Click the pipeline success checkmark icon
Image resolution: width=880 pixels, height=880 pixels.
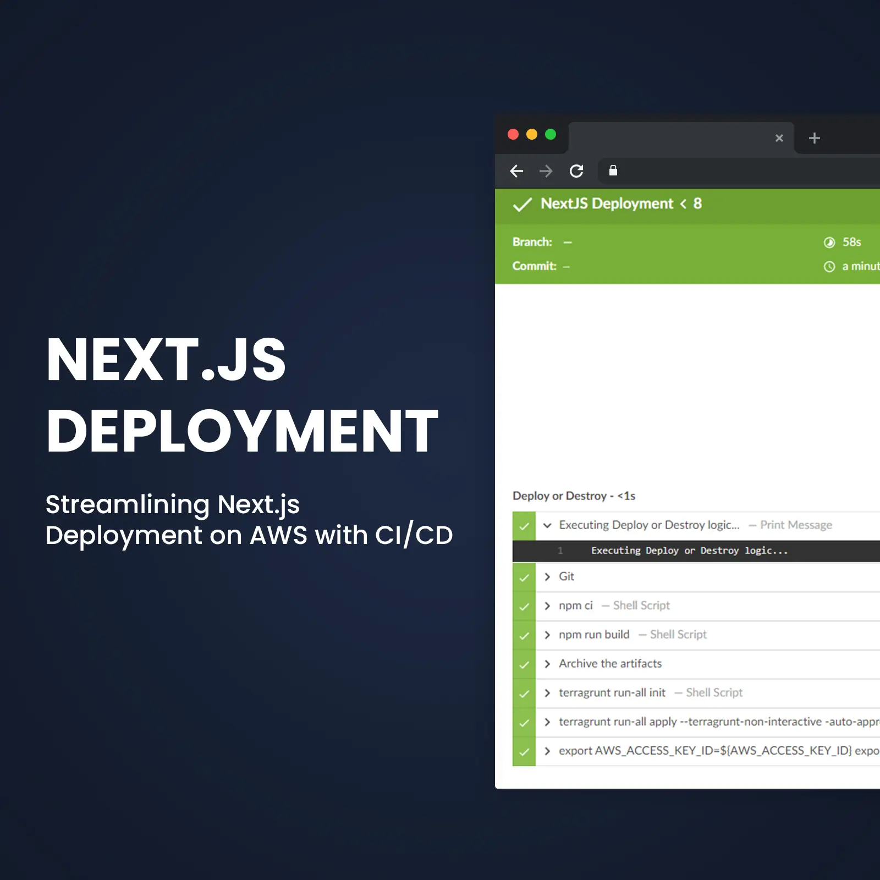[x=522, y=205]
